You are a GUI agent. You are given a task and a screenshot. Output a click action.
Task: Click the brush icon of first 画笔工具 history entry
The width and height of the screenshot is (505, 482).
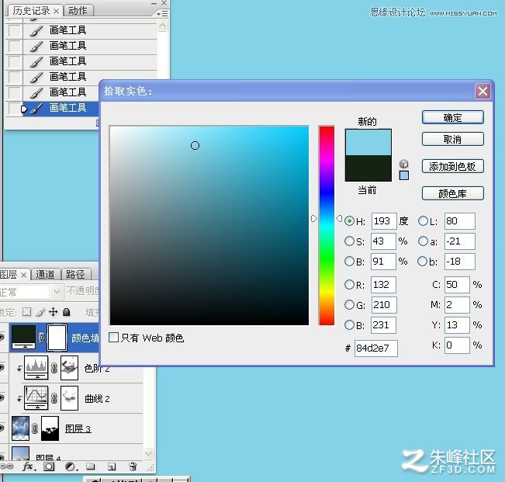[36, 30]
